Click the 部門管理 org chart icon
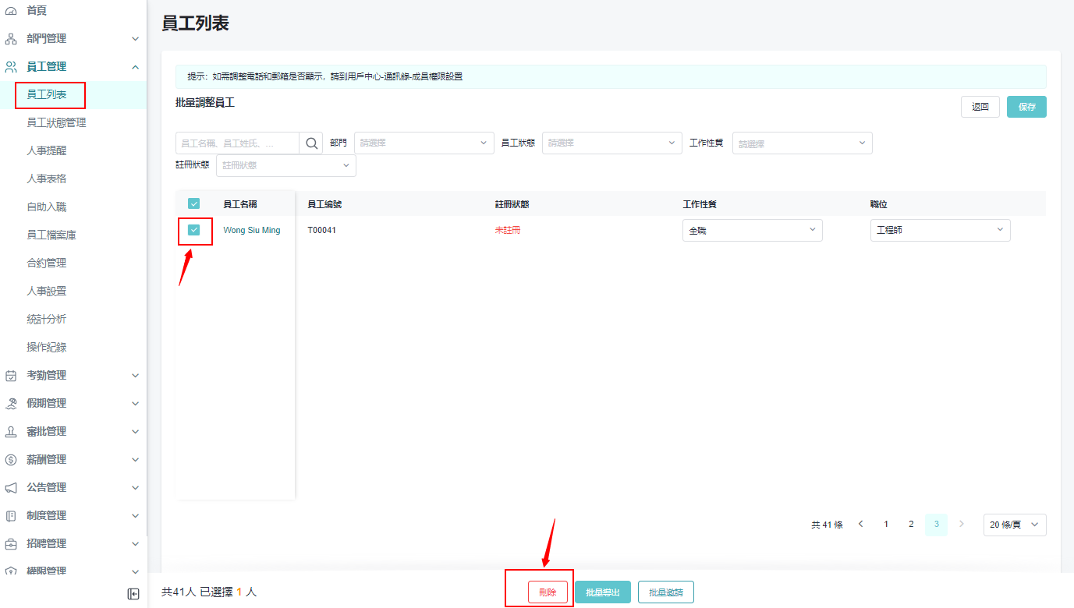The image size is (1074, 608). tap(11, 39)
